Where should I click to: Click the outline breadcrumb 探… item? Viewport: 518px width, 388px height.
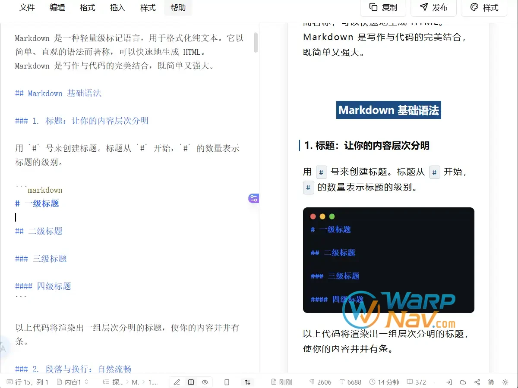[113, 382]
